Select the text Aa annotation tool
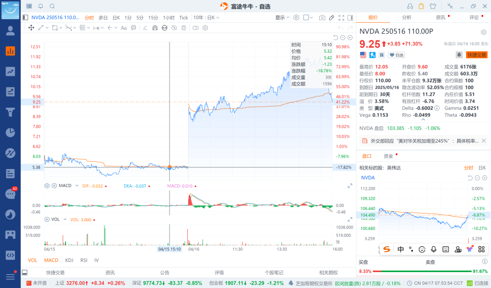Screen dimensions: 491x288 click(124, 28)
